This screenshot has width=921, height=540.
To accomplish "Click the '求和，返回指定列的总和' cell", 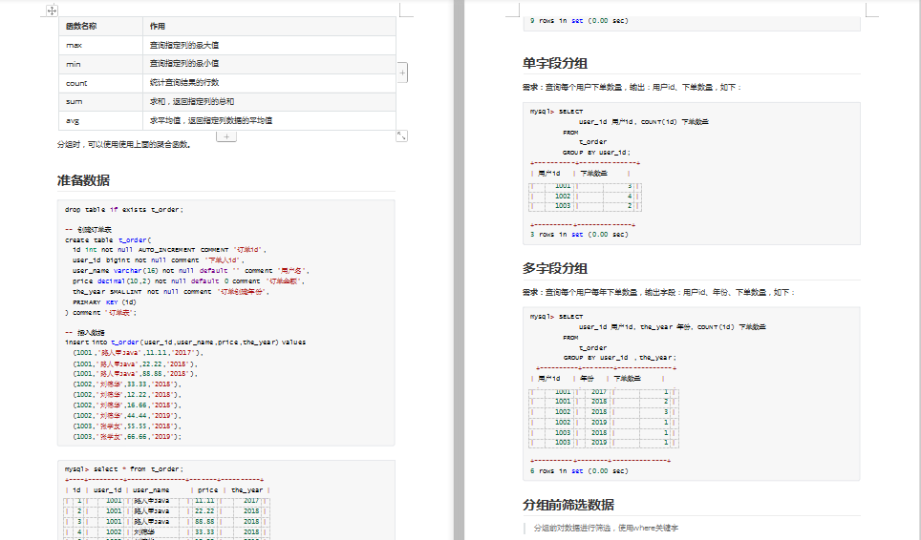I will click(269, 102).
